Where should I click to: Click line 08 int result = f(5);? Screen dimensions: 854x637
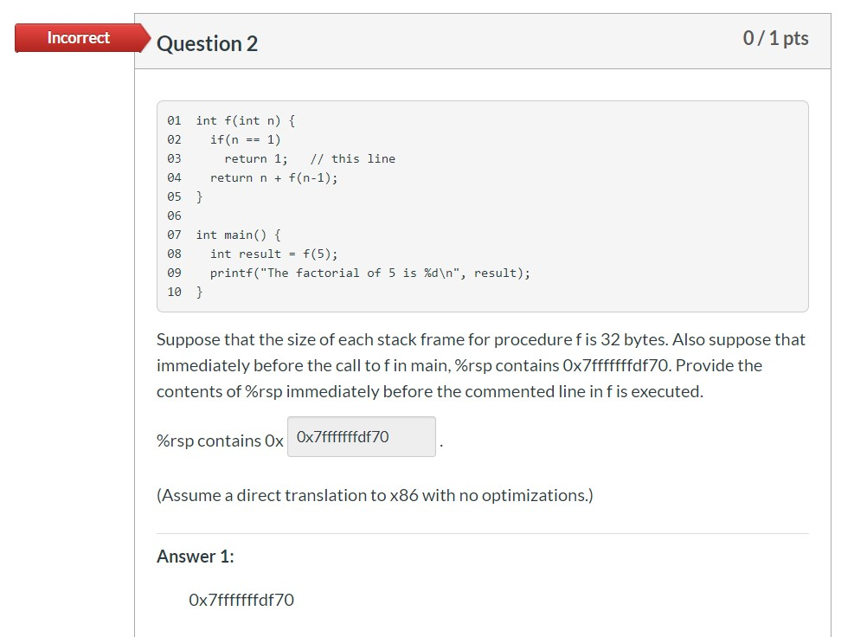[x=260, y=254]
